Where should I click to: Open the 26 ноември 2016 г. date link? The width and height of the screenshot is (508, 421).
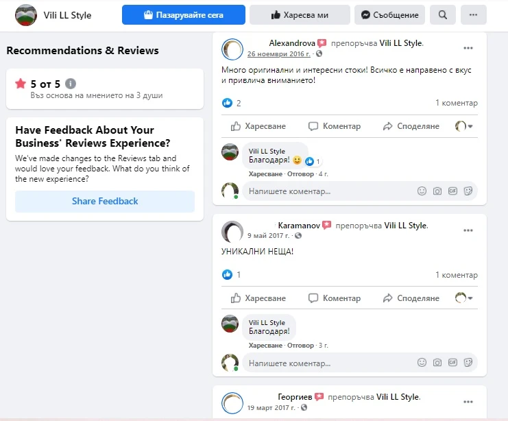click(x=278, y=53)
